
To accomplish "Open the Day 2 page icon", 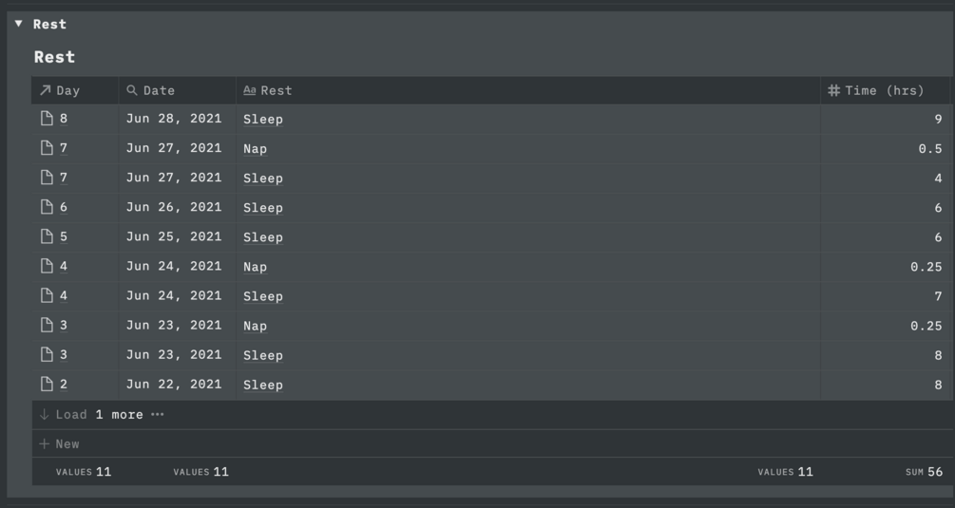I will point(47,385).
